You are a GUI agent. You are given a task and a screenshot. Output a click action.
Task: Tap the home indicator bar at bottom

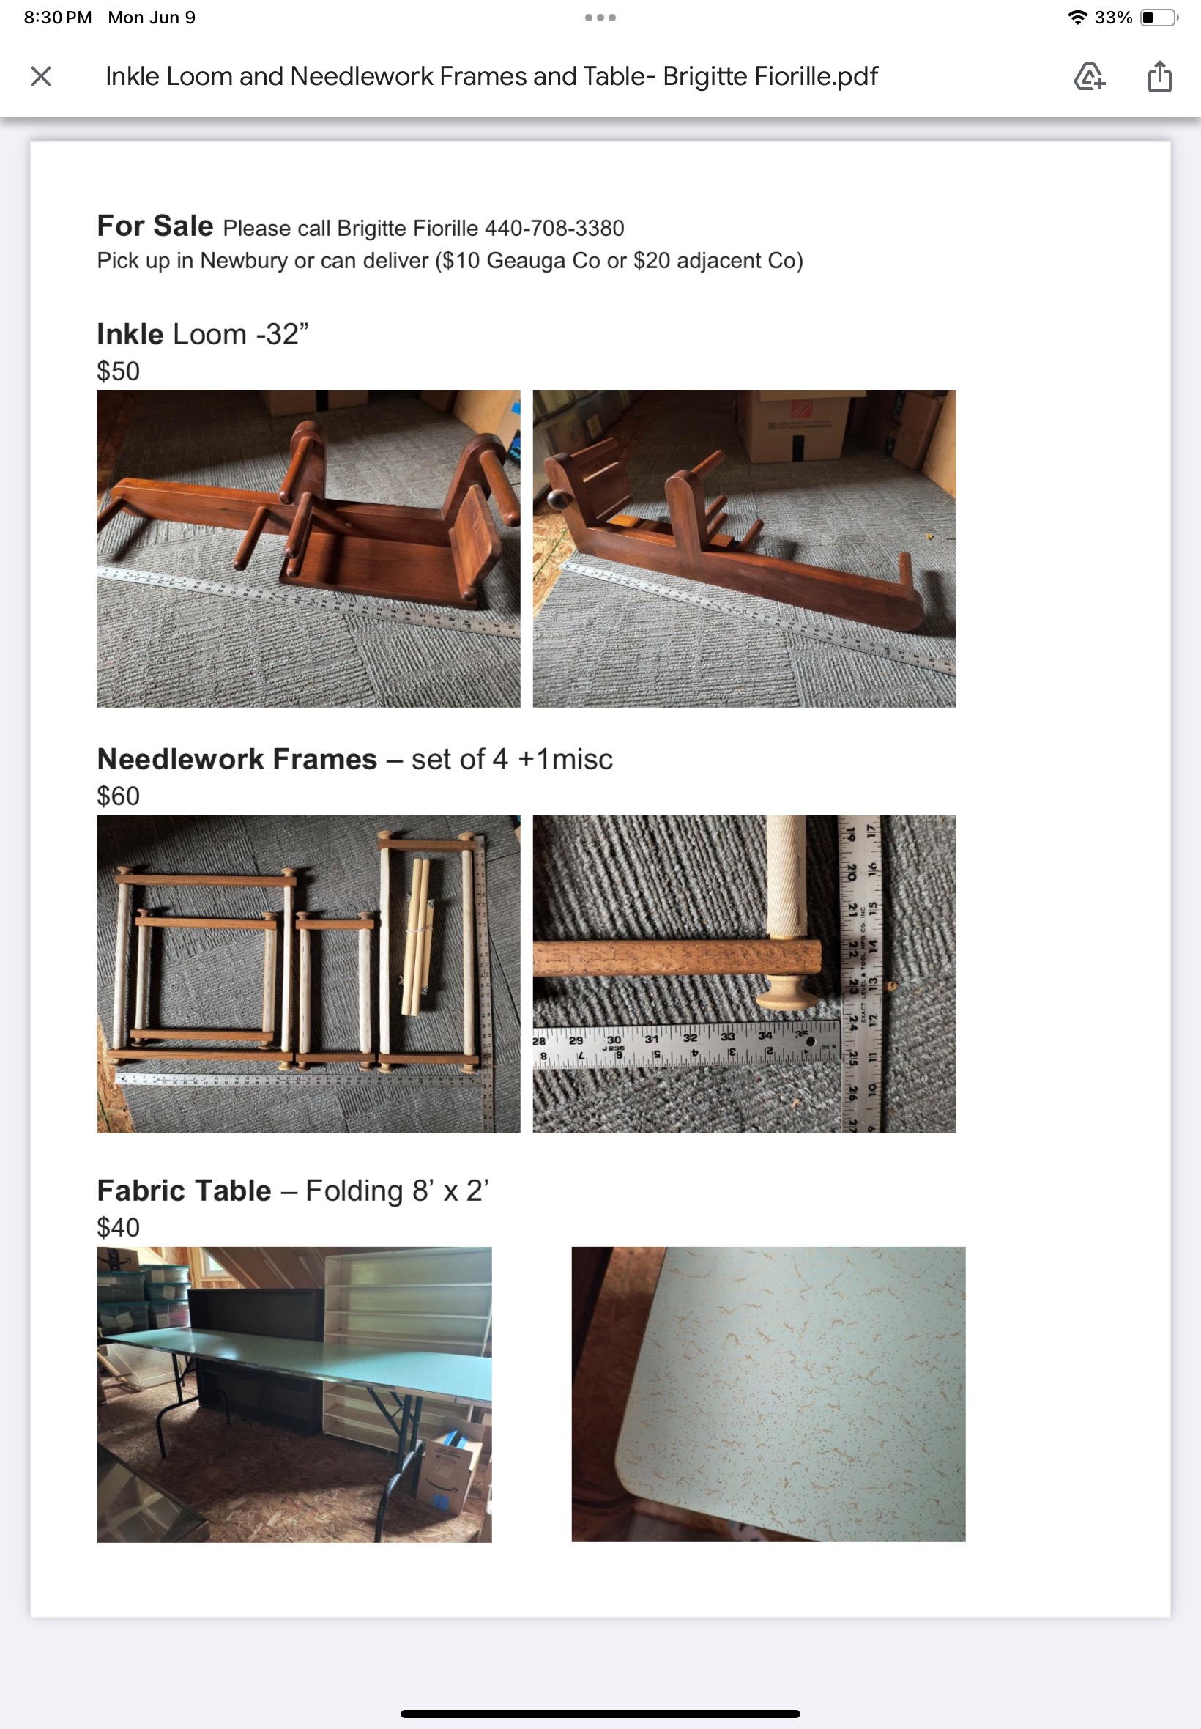point(600,1714)
